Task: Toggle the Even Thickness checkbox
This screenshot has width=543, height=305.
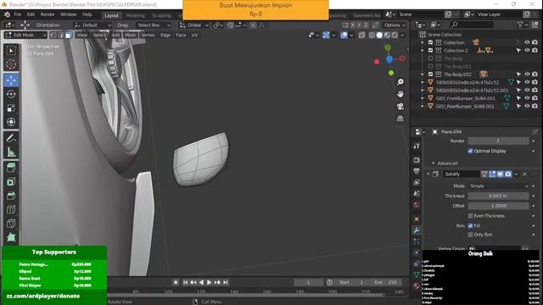Action: tap(470, 216)
